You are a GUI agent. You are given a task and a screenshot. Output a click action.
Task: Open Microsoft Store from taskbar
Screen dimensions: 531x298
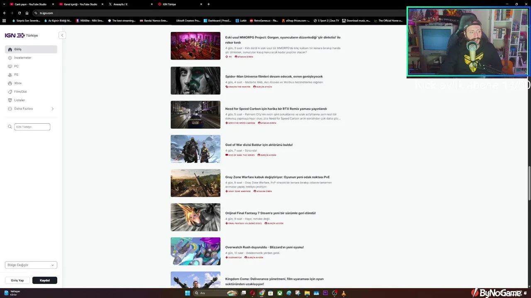270,293
